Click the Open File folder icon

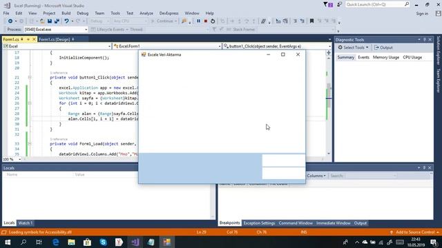pos(42,21)
